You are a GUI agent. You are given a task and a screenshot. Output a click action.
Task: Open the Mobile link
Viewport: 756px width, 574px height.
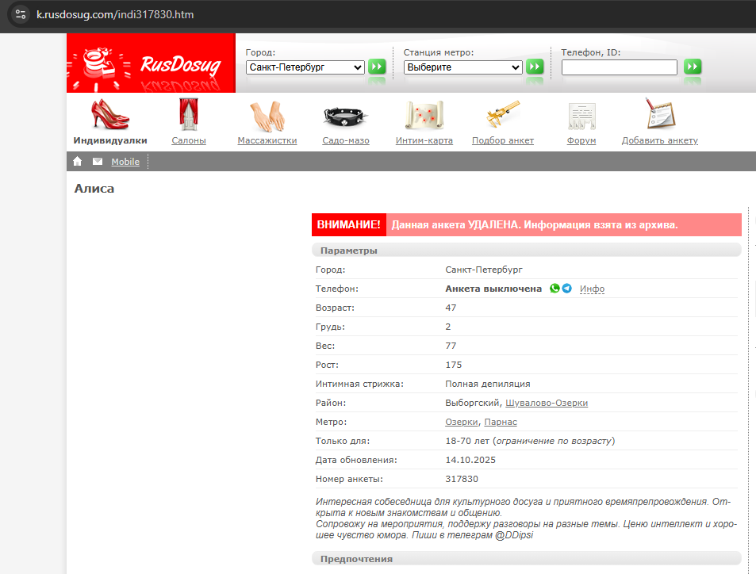[x=125, y=162]
